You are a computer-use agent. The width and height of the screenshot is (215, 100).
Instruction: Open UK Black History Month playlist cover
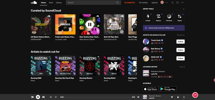(x=41, y=24)
